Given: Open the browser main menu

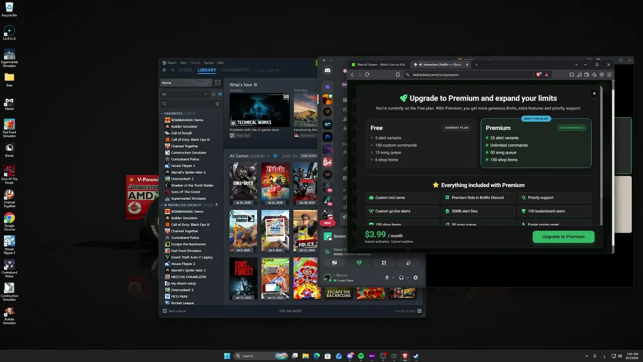Looking at the screenshot, I should click(609, 74).
